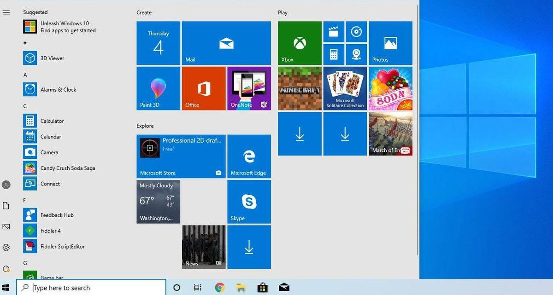Click the Unleash Windows 10 suggestion
This screenshot has width=553, height=295.
point(65,27)
